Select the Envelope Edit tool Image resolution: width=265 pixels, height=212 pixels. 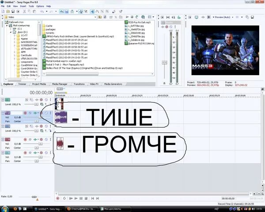[x=97, y=11]
